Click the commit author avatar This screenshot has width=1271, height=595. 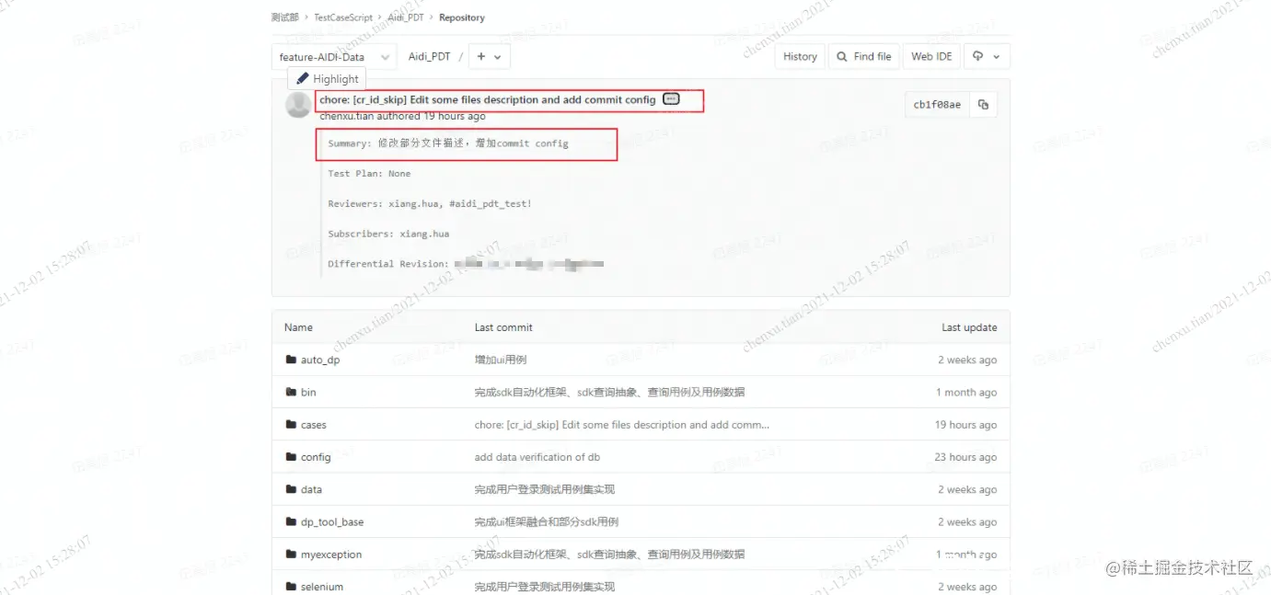298,105
